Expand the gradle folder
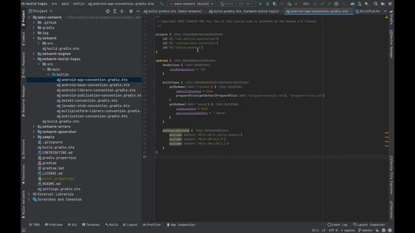Screen dimensions: 415x233 click(x=34, y=28)
